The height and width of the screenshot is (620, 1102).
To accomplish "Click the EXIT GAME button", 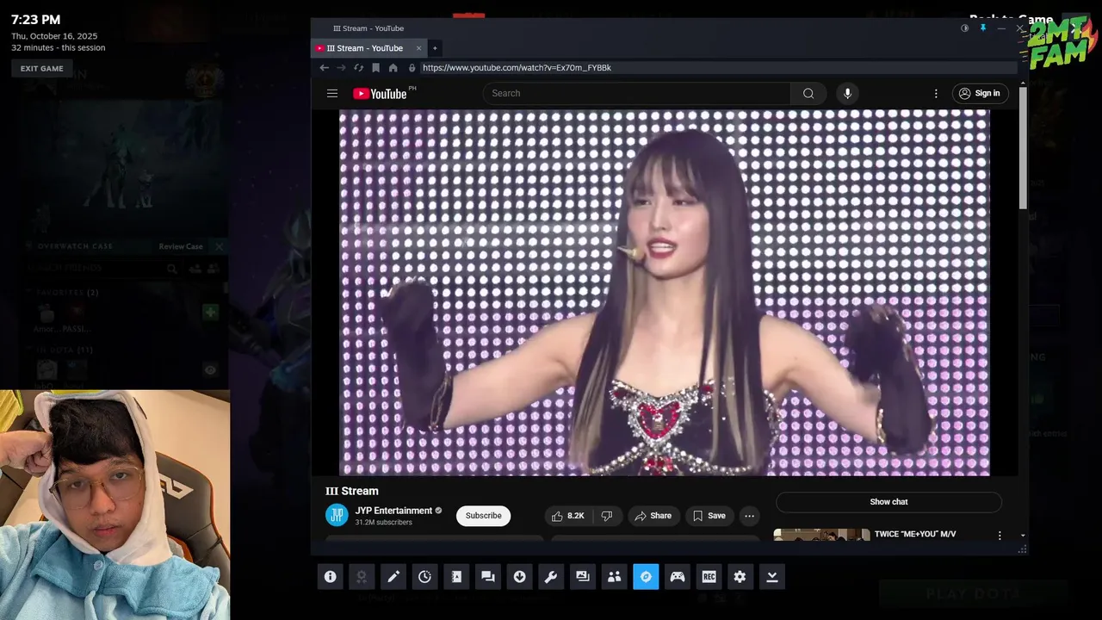I will (42, 69).
